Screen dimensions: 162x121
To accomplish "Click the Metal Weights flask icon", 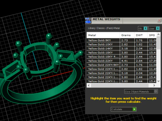I will coord(88,21).
